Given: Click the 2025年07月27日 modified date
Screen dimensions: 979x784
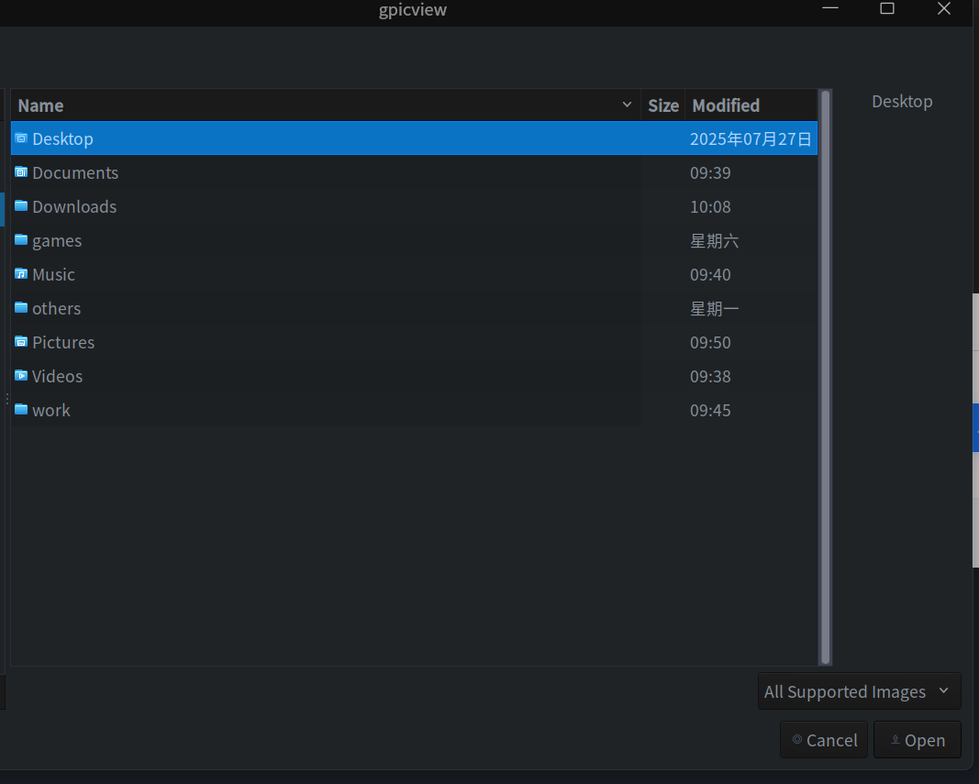Looking at the screenshot, I should (x=751, y=138).
